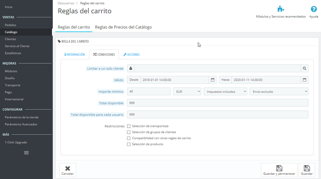The width and height of the screenshot is (321, 179).
Task: Open Ayuda help question-mark icon
Action: [314, 9]
